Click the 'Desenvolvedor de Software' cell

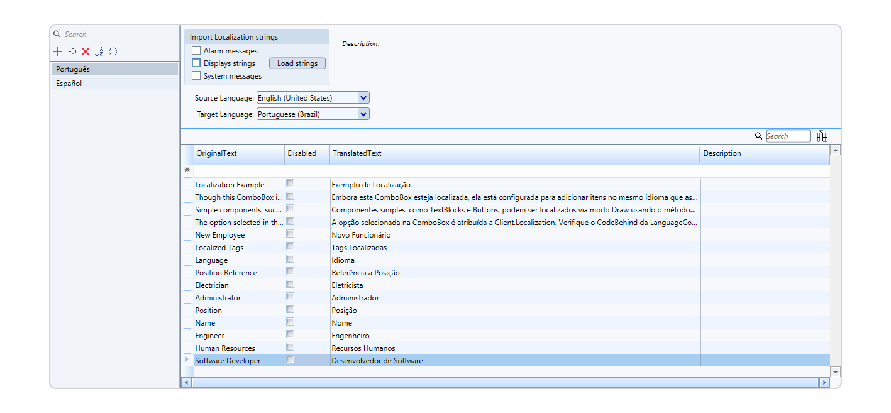click(x=515, y=361)
